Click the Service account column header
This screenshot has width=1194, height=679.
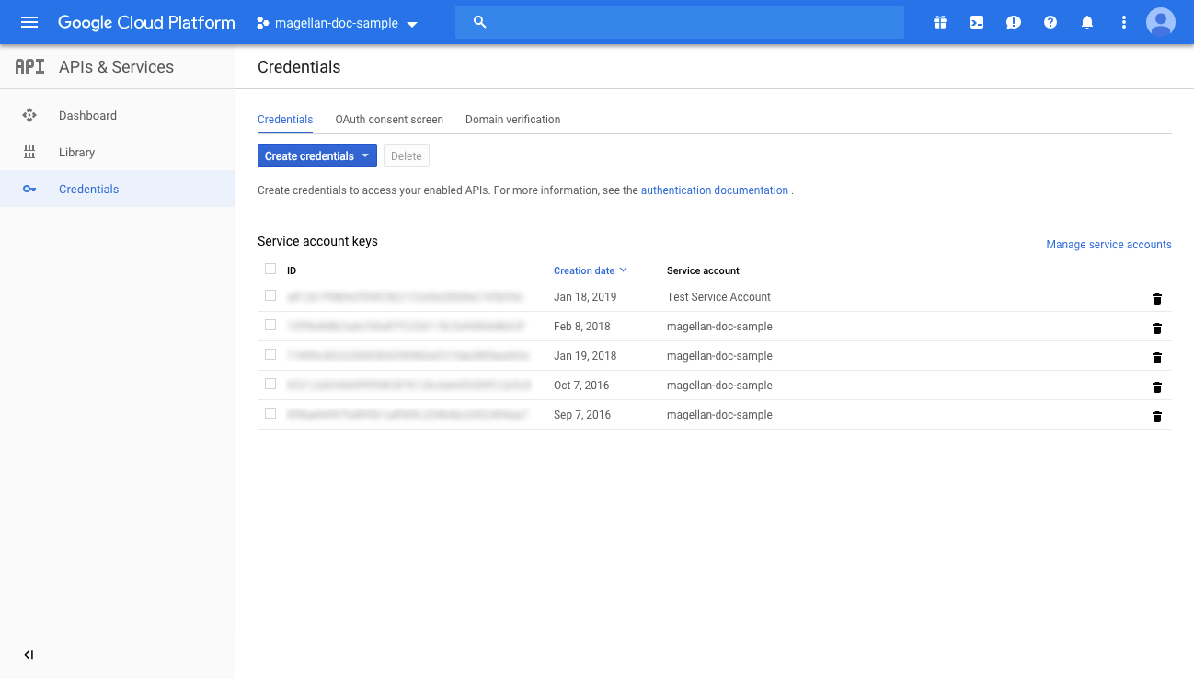pos(703,270)
